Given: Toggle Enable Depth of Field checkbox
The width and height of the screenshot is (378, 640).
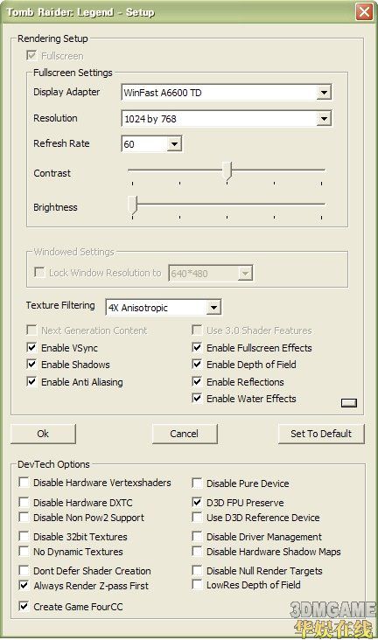Looking at the screenshot, I should [x=197, y=364].
